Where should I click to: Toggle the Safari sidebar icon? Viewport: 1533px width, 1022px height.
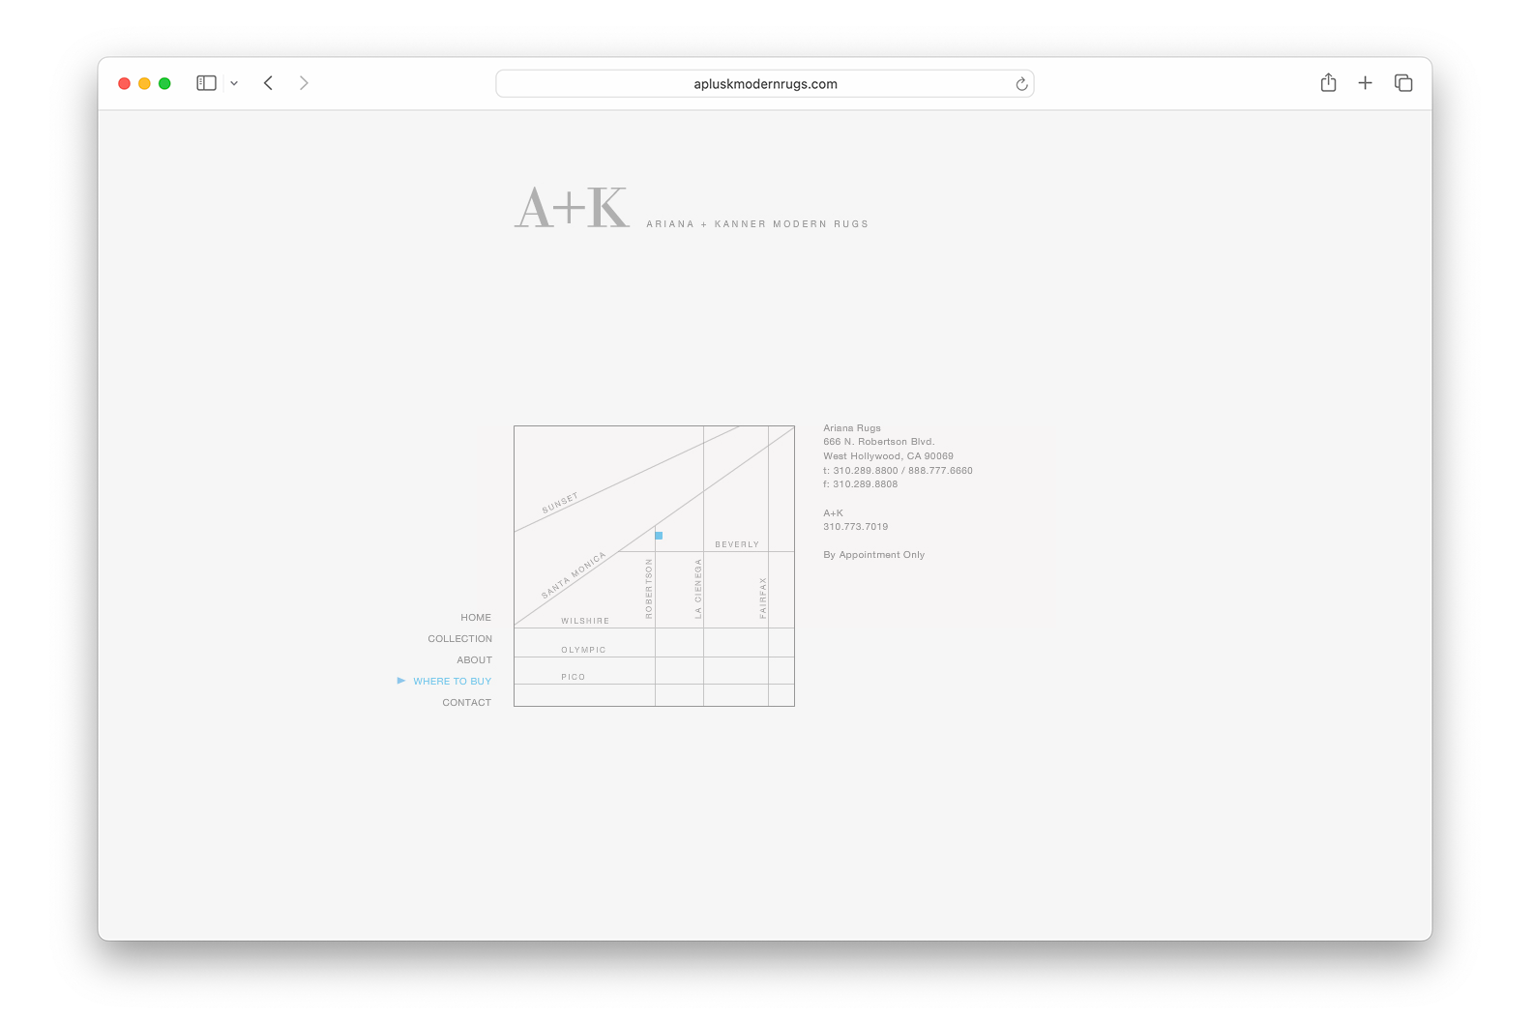(206, 83)
